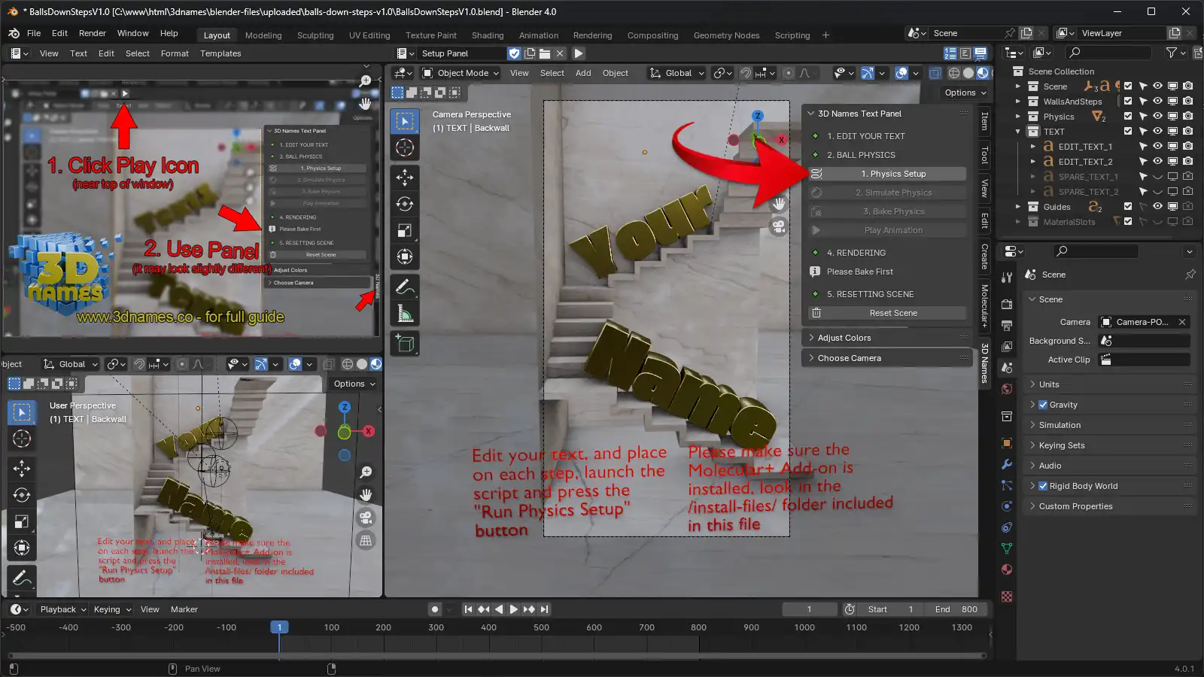Click the Reset Scene trash icon
1204x677 pixels.
(816, 313)
